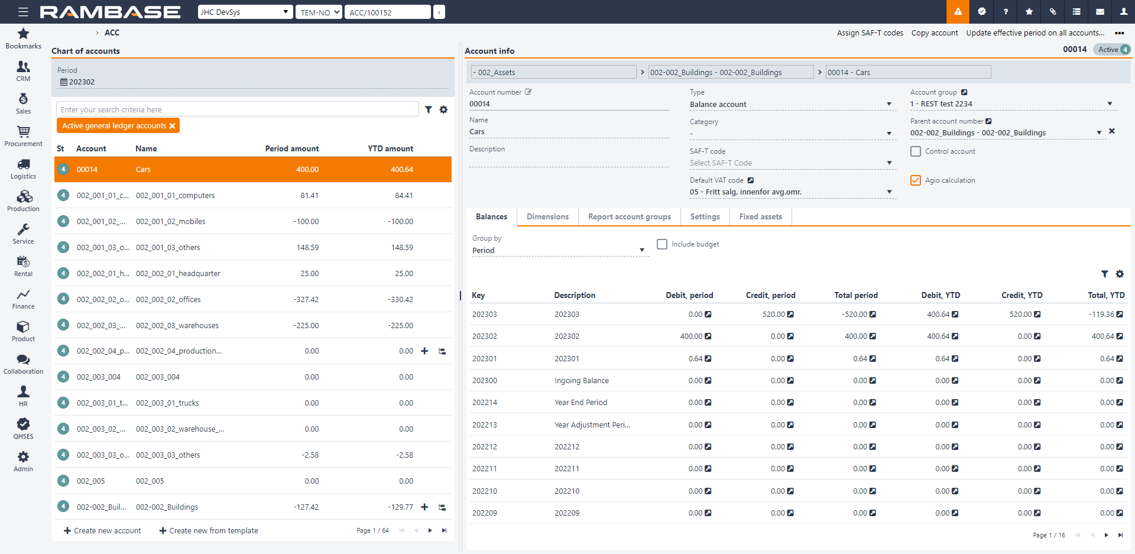Open Bookmarks in the sidebar
The height and width of the screenshot is (554, 1135).
click(x=23, y=38)
